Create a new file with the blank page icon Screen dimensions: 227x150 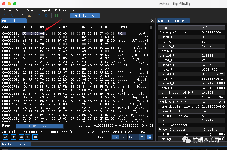pyautogui.click(x=22, y=16)
